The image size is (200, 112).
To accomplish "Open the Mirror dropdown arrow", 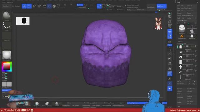I will click(x=84, y=103).
